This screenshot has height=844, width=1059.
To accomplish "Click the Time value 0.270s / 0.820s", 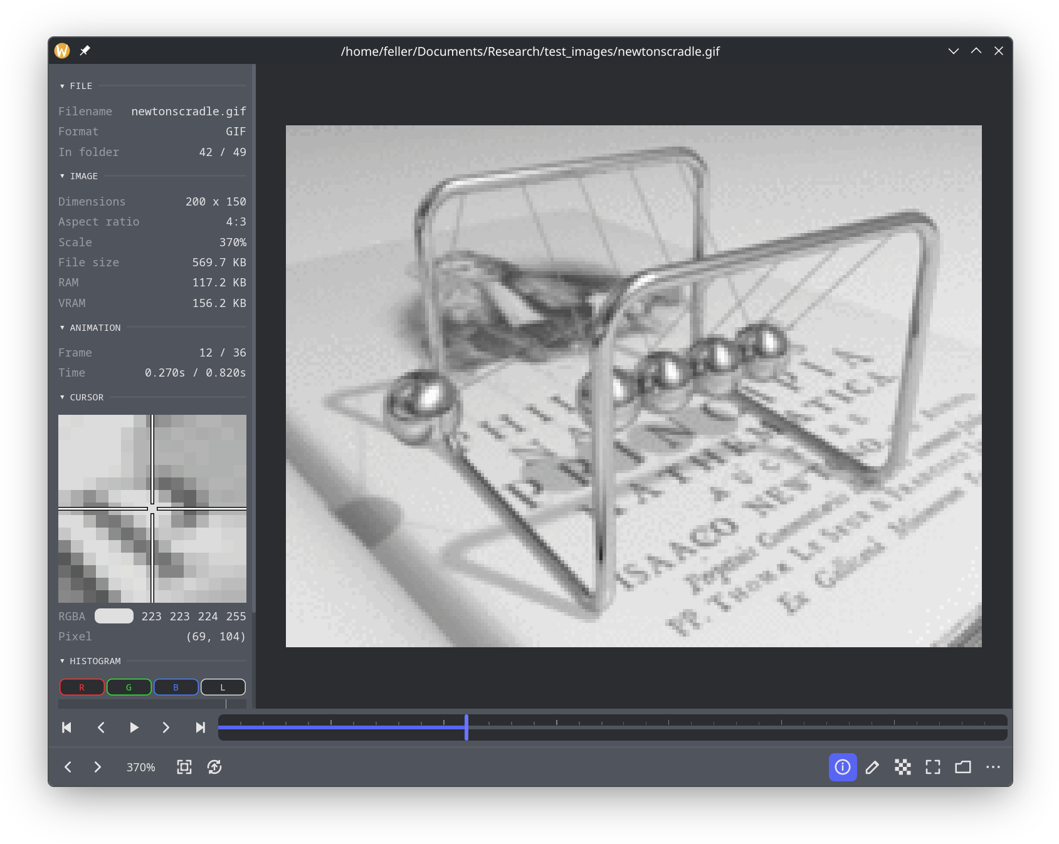I will coord(196,372).
